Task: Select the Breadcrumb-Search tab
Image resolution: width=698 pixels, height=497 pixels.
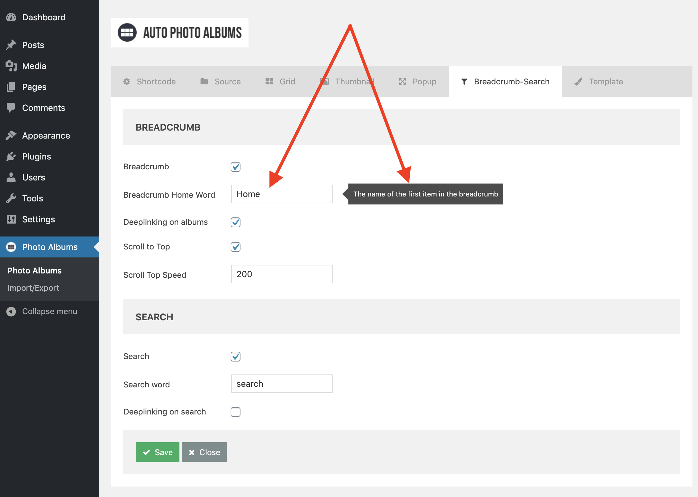Action: pos(505,82)
